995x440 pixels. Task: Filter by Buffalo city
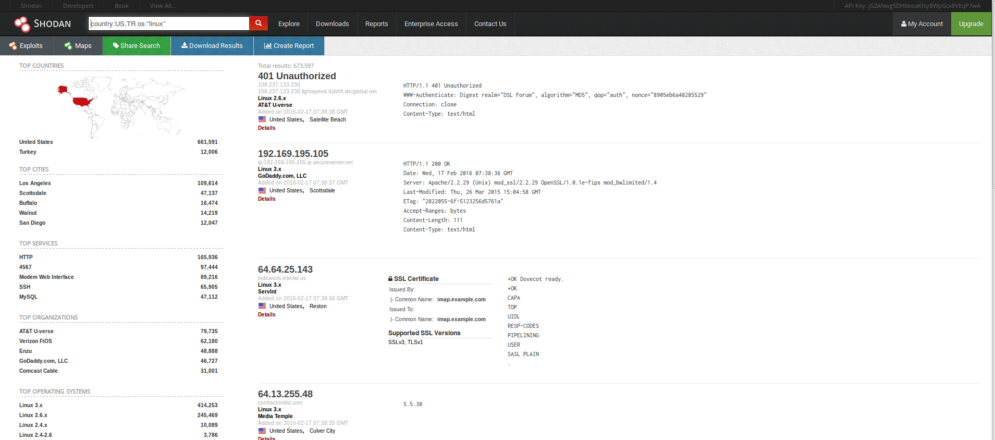28,203
